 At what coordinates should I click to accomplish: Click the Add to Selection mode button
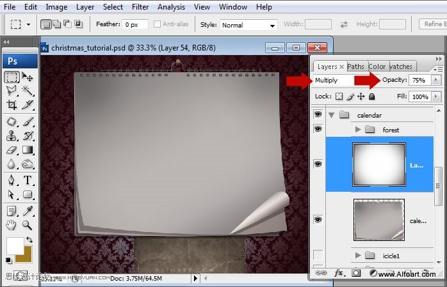coord(57,24)
